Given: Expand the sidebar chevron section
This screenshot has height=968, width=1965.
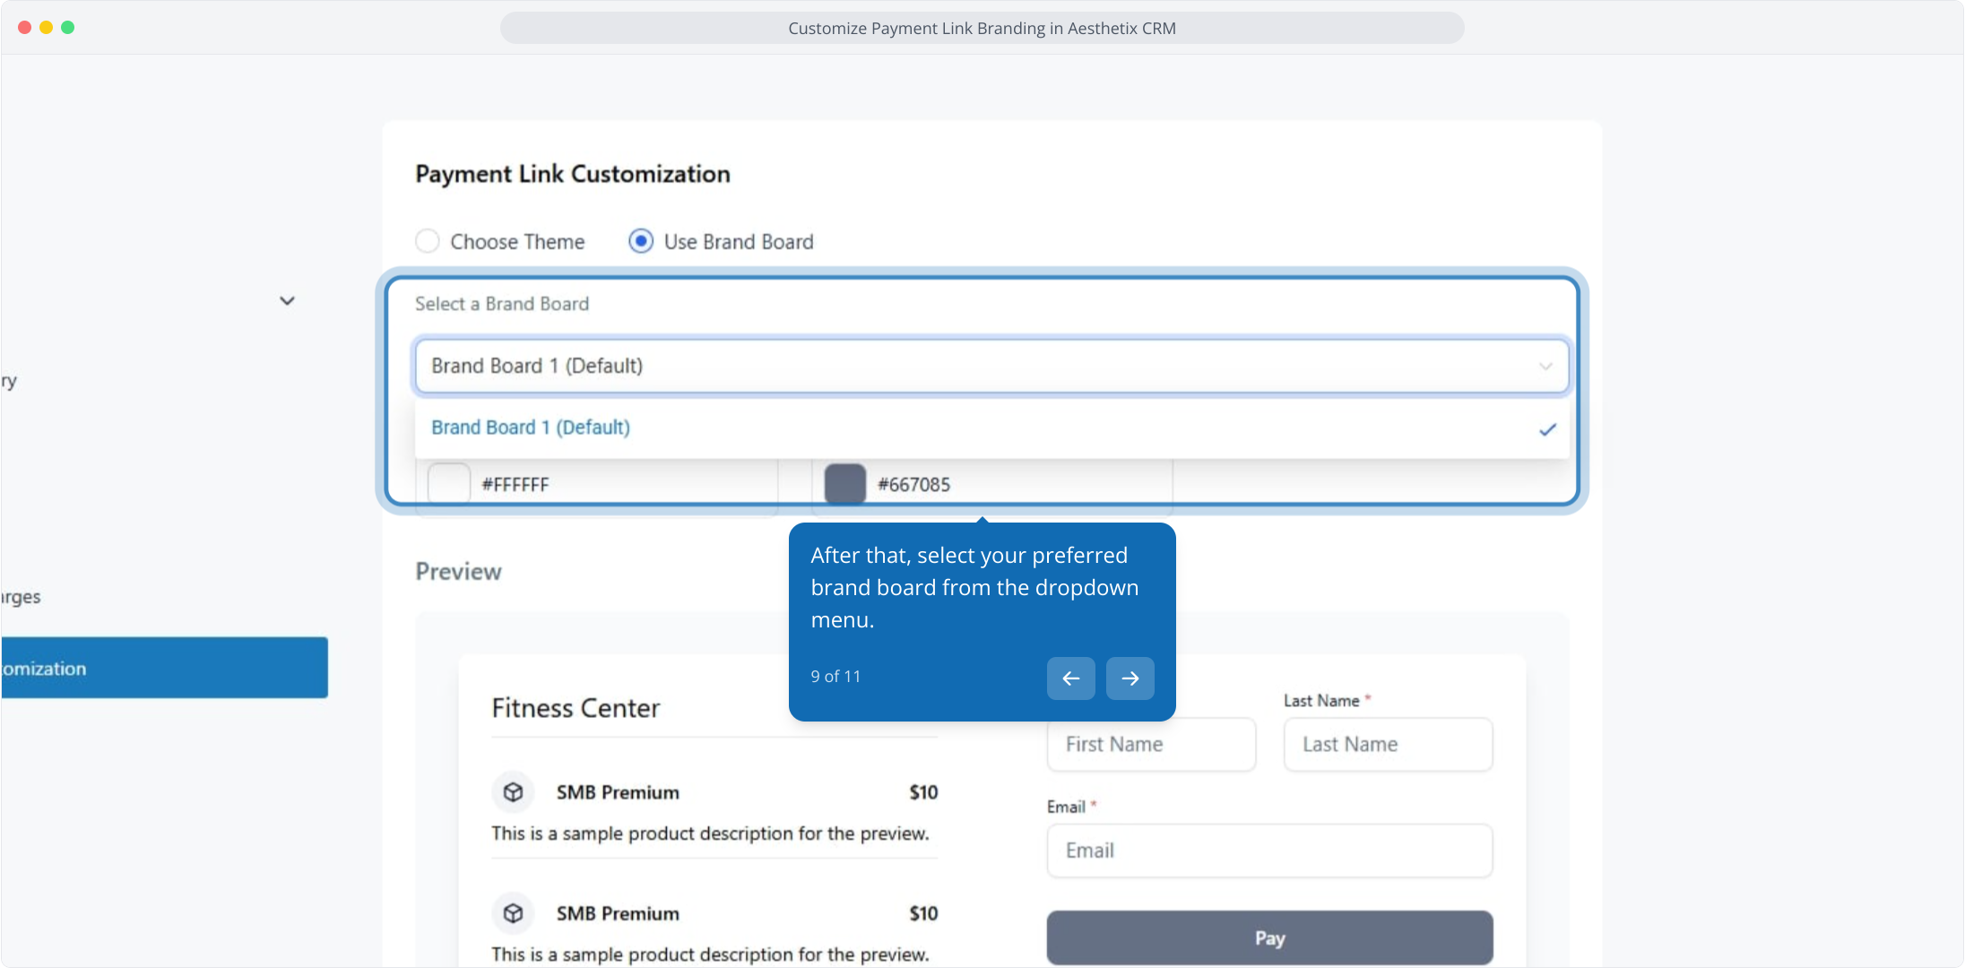Looking at the screenshot, I should click(x=287, y=301).
